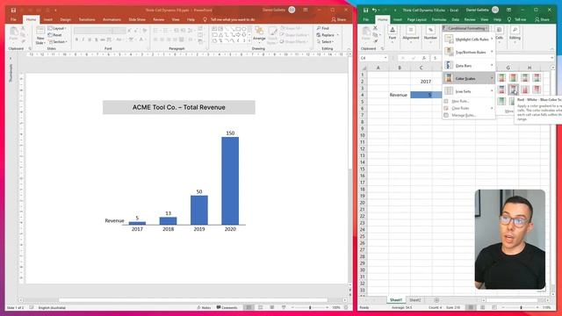This screenshot has height=316, width=562.
Task: Click Reset in PowerPoint Slides group
Action: (55, 35)
